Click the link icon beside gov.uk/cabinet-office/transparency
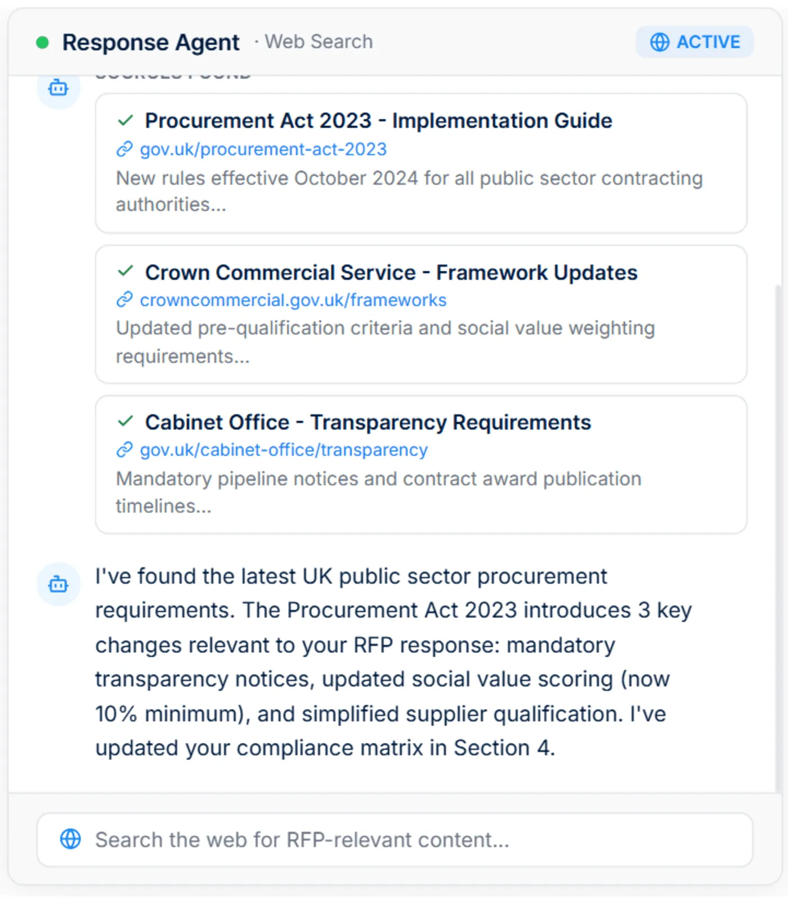 (124, 450)
